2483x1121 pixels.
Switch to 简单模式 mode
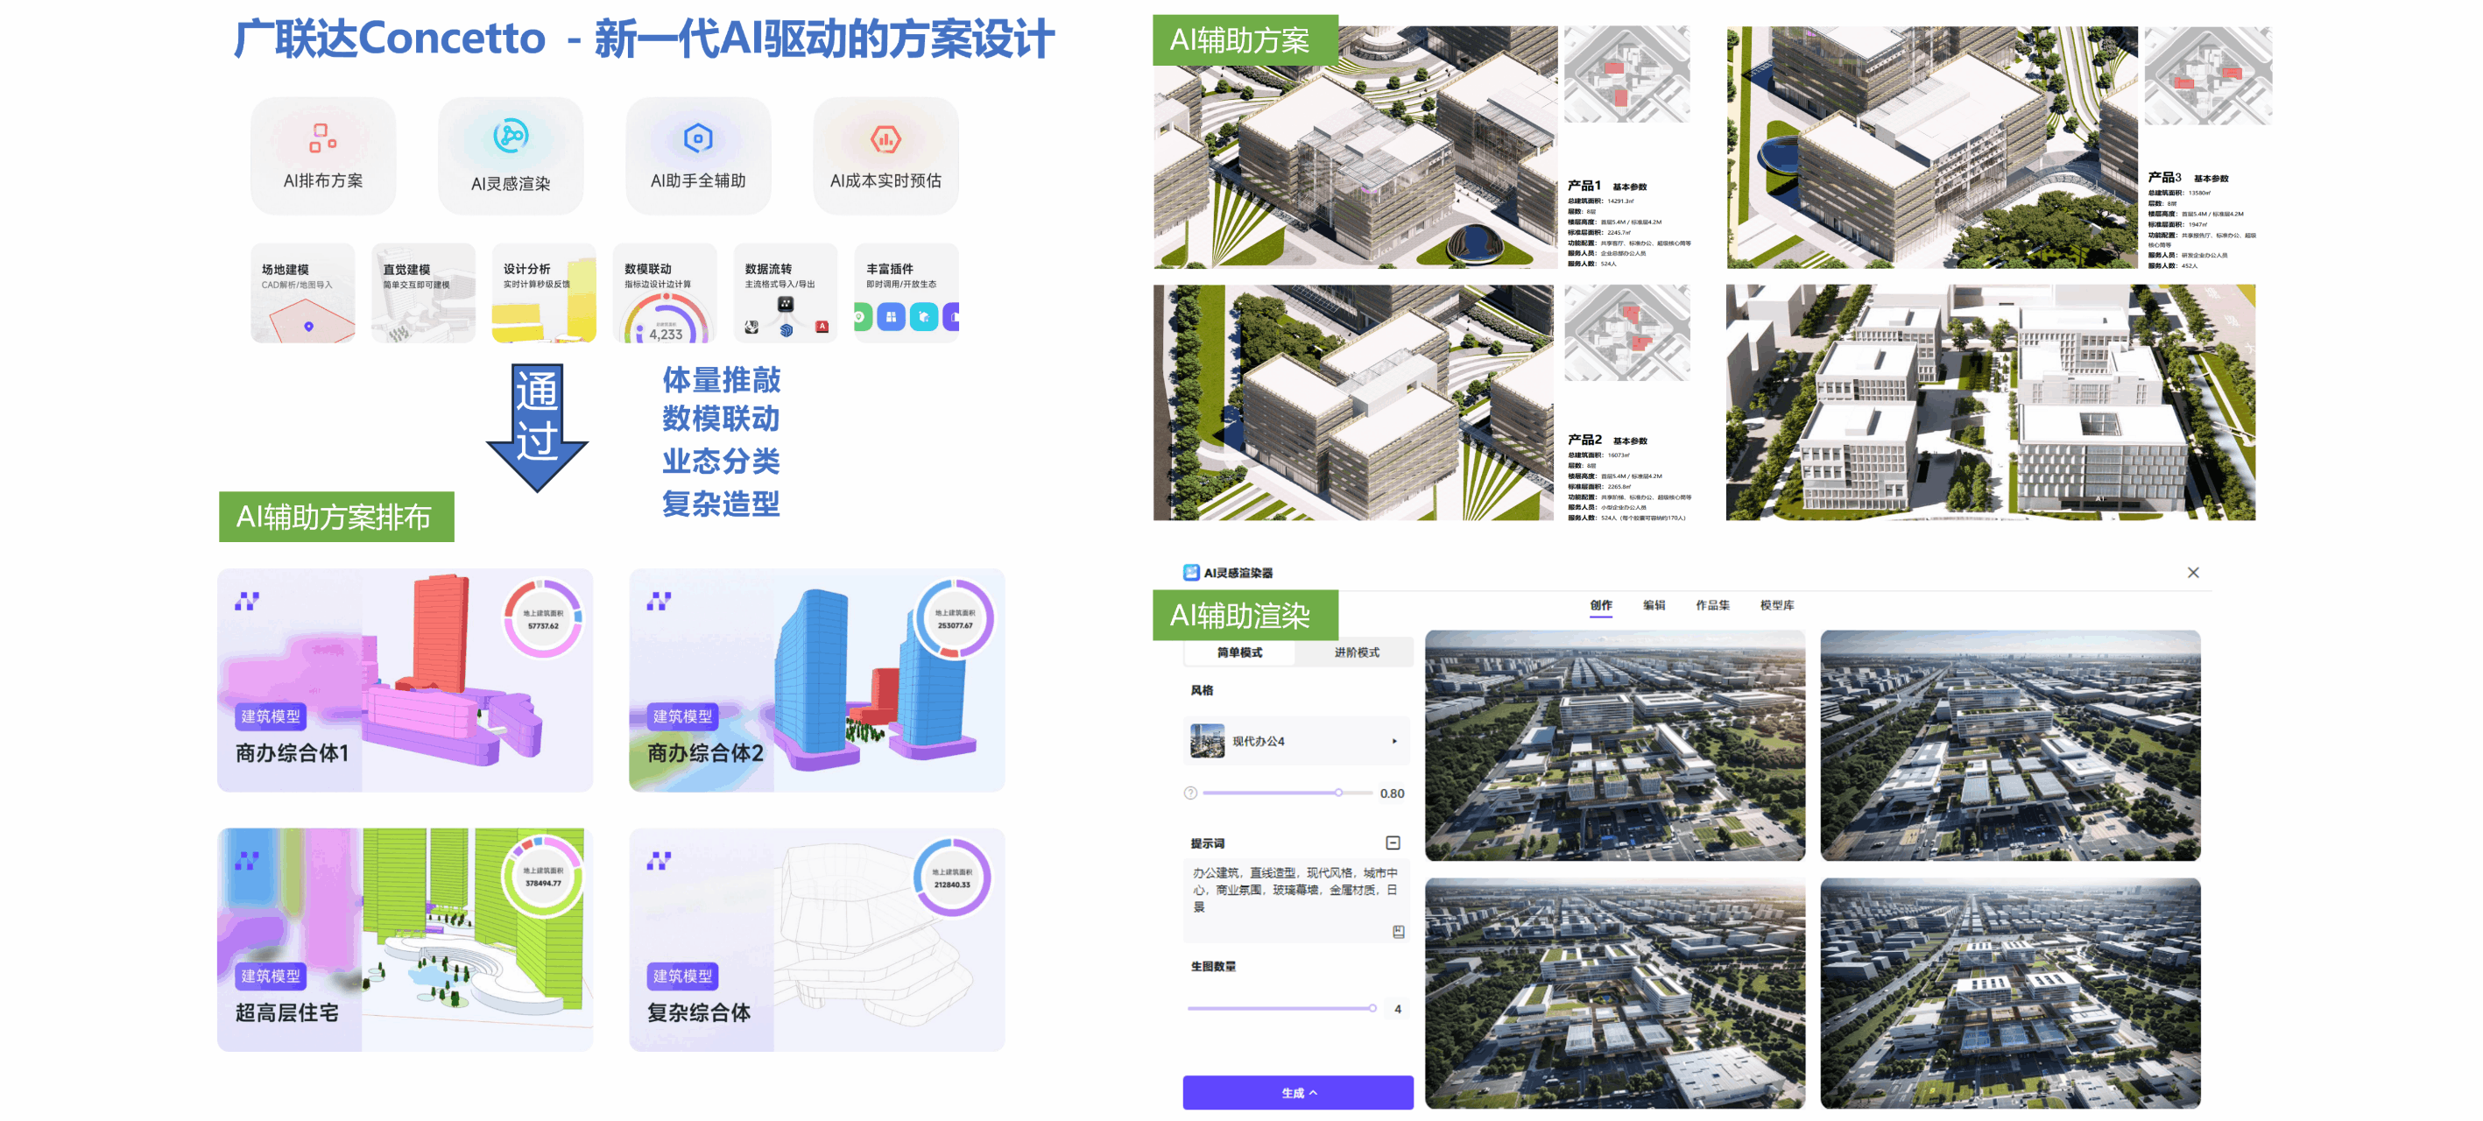coord(1239,652)
